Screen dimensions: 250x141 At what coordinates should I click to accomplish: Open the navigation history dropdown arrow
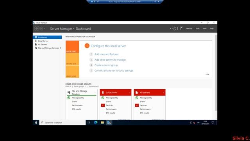[x=45, y=29]
